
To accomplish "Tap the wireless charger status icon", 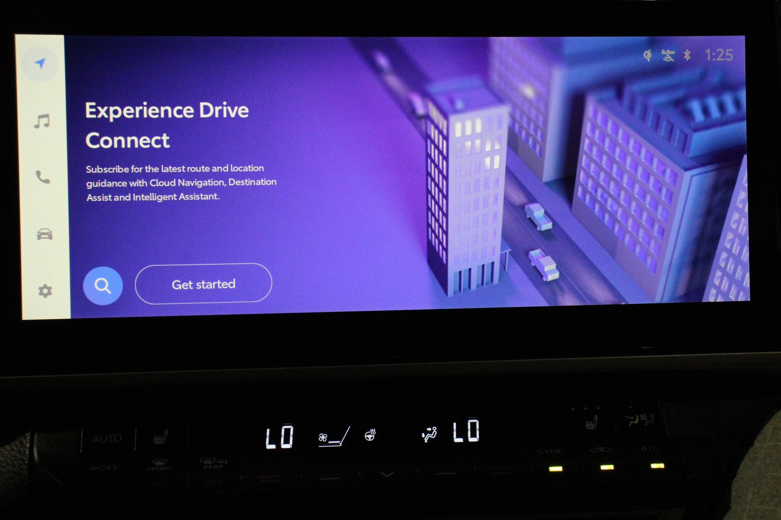I will (x=647, y=55).
